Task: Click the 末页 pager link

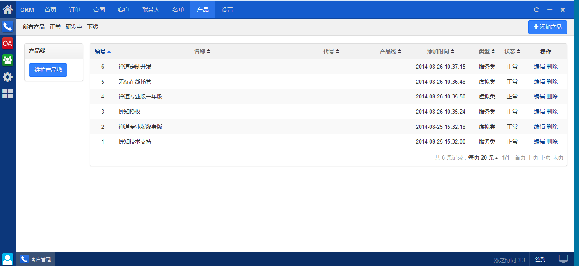Action: [x=558, y=157]
